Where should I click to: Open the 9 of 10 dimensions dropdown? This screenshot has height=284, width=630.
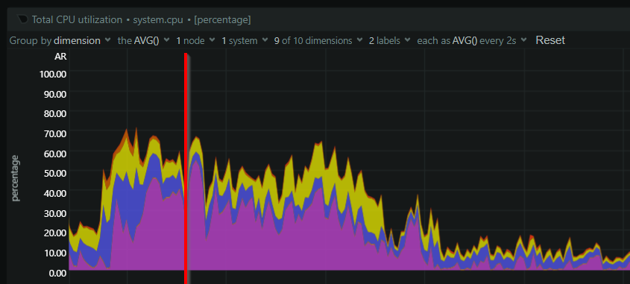click(x=318, y=40)
